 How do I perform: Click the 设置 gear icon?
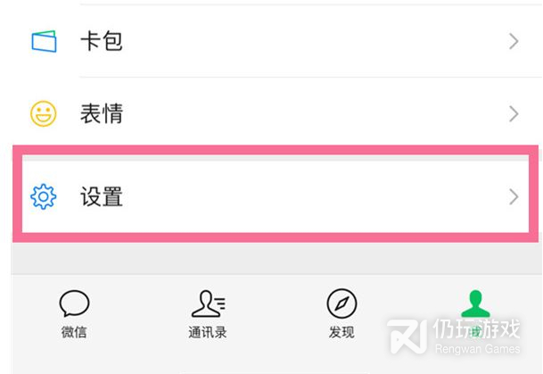click(x=43, y=196)
